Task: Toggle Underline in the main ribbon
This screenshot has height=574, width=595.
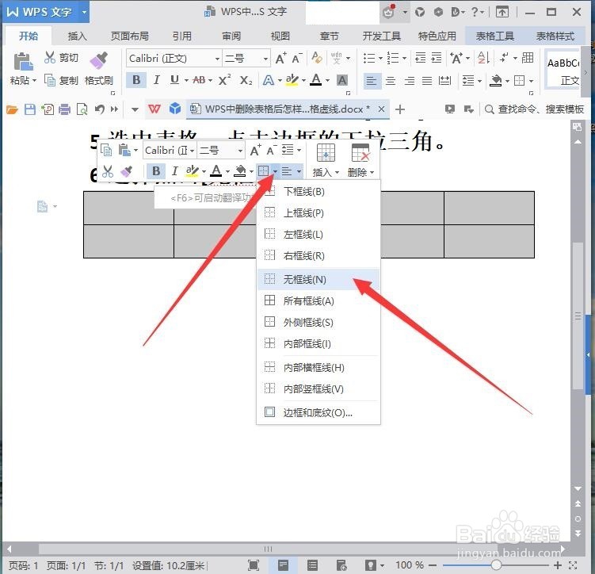Action: 174,80
